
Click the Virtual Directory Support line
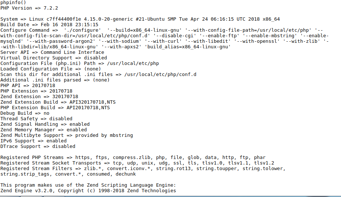point(54,58)
